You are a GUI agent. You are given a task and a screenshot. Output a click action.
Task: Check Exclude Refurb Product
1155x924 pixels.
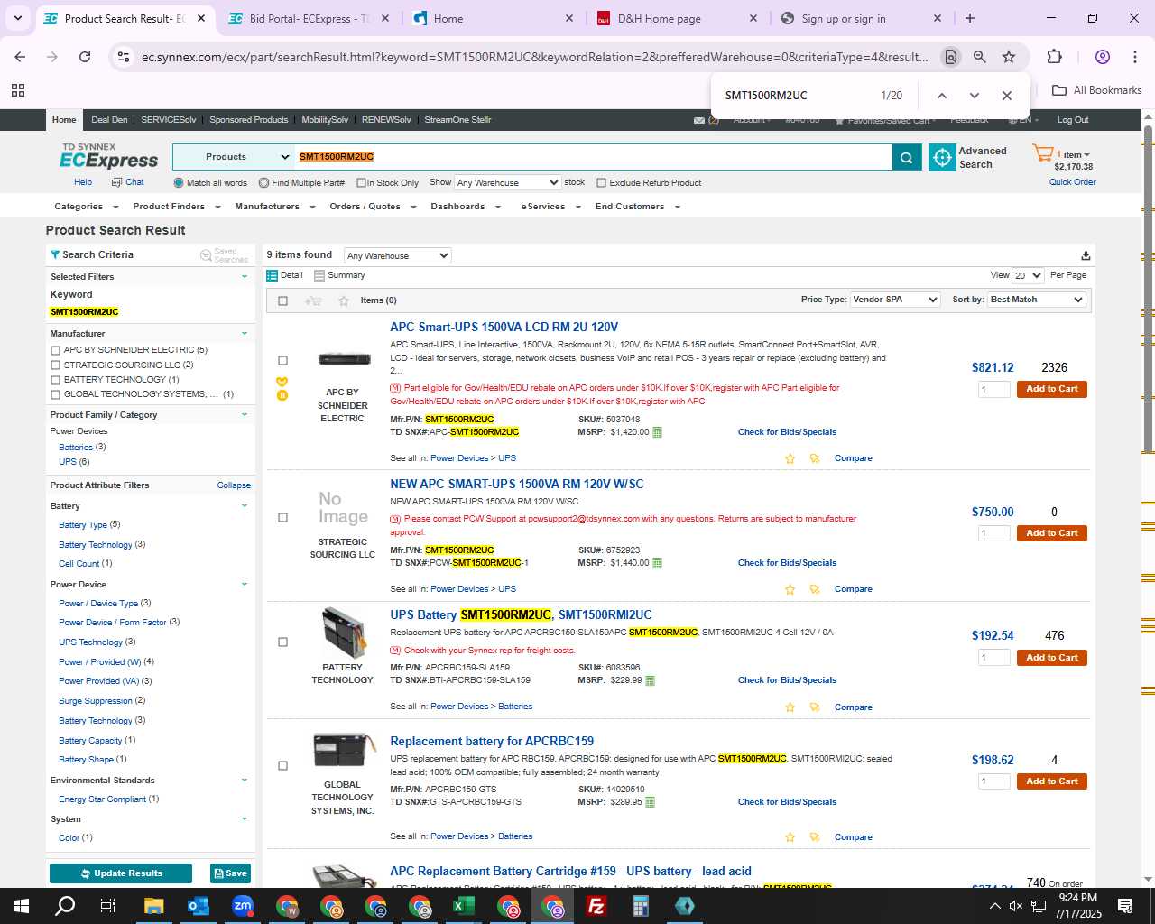point(602,183)
